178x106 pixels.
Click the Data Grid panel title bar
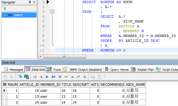(x=90, y=63)
